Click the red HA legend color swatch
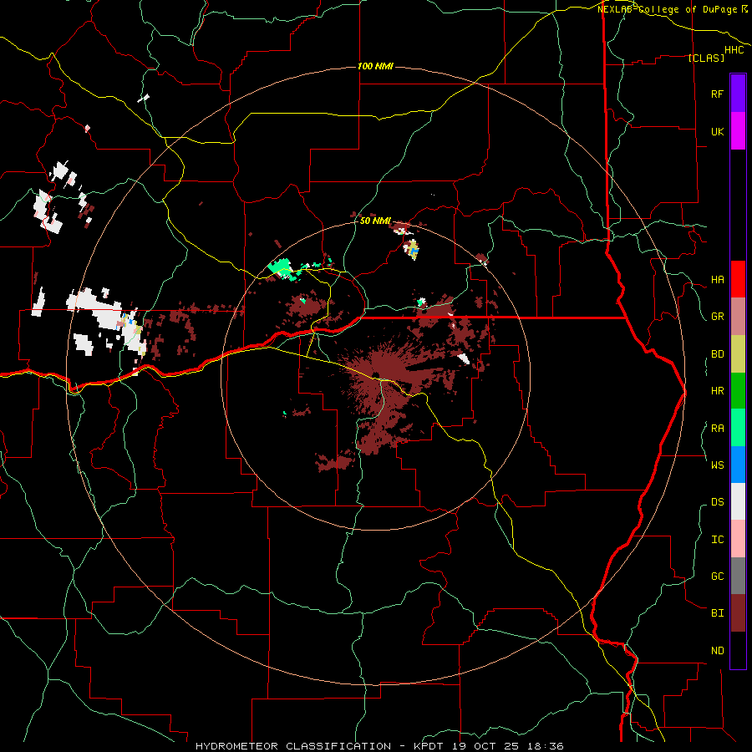752x752 pixels. (x=738, y=279)
